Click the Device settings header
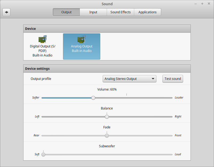The width and height of the screenshot is (214, 167). click(107, 68)
